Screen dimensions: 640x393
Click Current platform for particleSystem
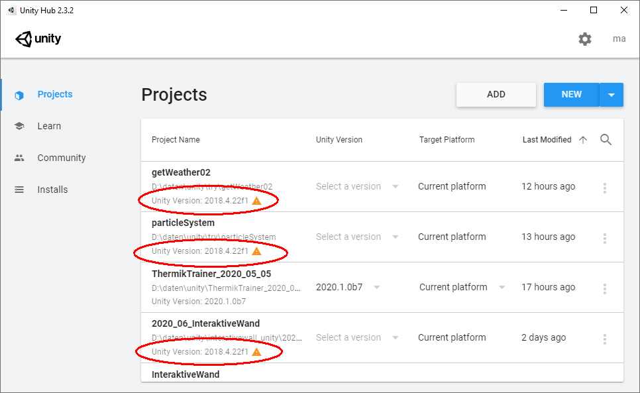452,237
